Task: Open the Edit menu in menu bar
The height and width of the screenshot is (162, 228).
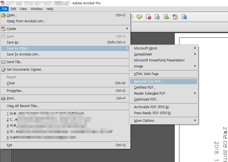Action: click(13, 9)
